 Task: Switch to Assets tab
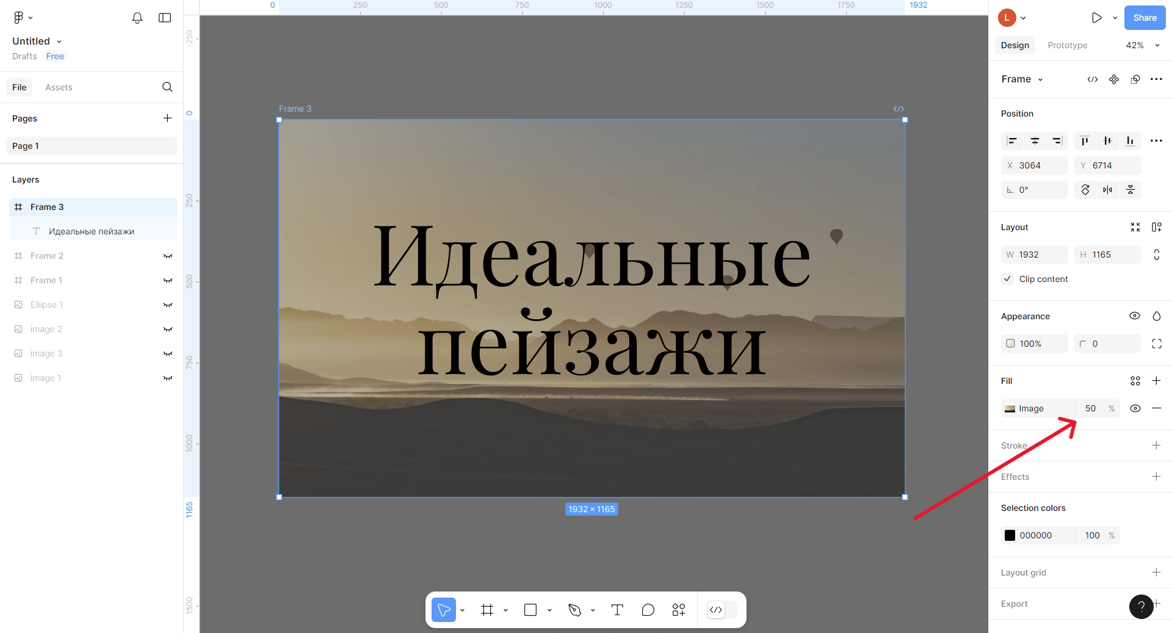click(59, 87)
